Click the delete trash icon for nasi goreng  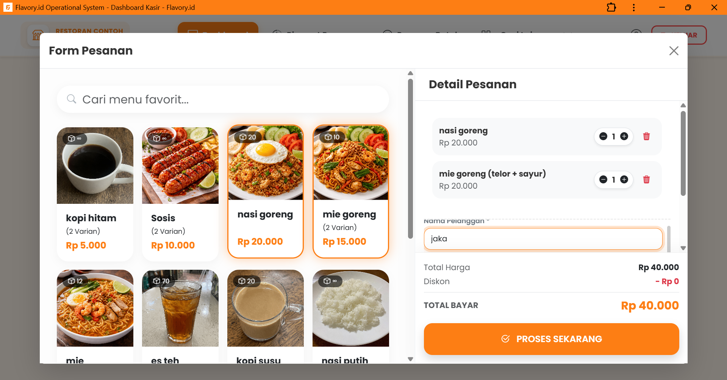coord(646,136)
